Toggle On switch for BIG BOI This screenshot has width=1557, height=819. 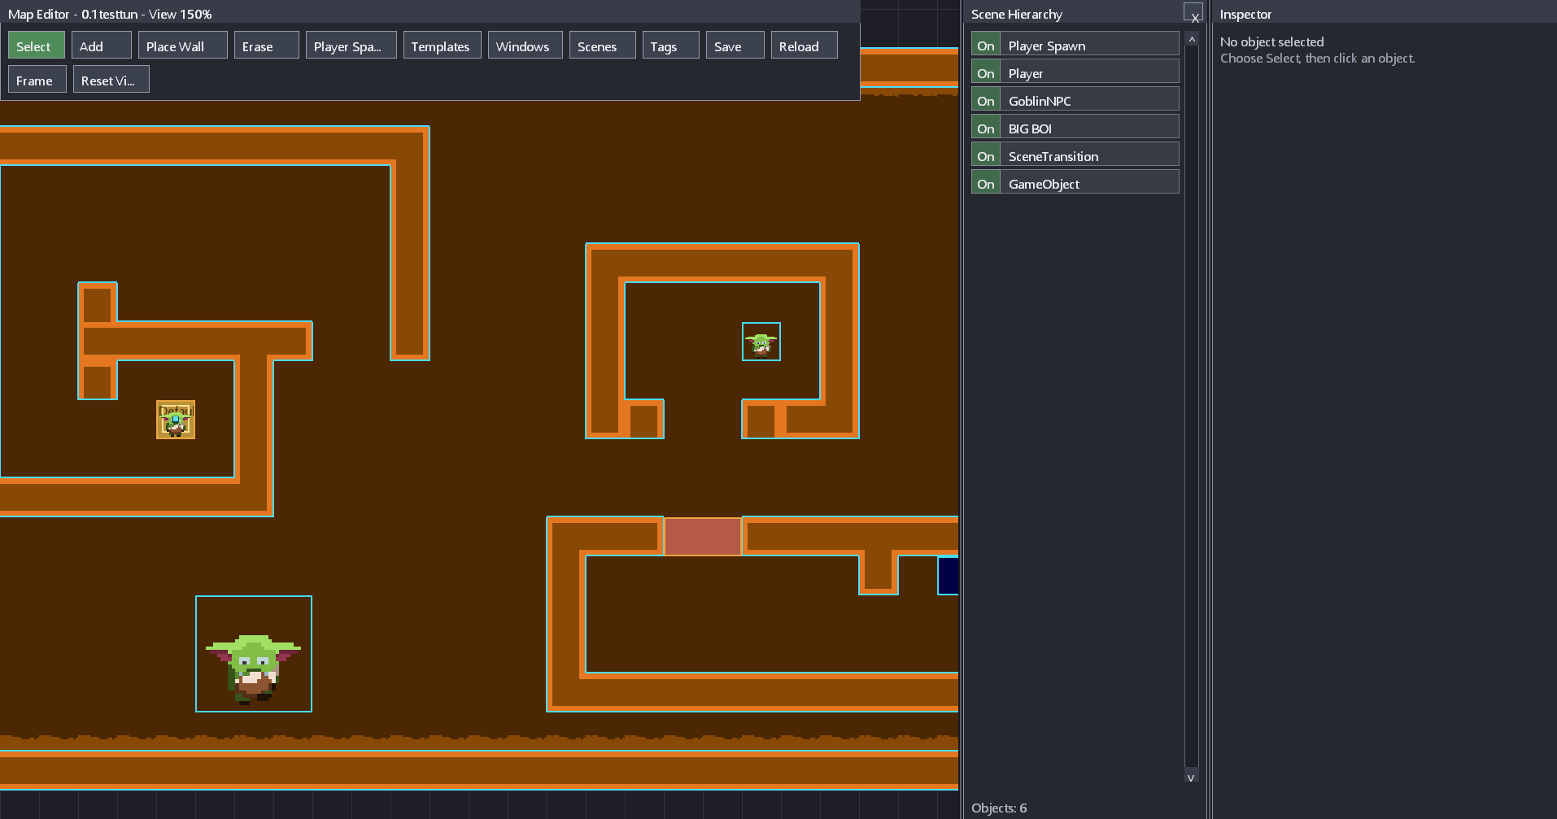[986, 128]
